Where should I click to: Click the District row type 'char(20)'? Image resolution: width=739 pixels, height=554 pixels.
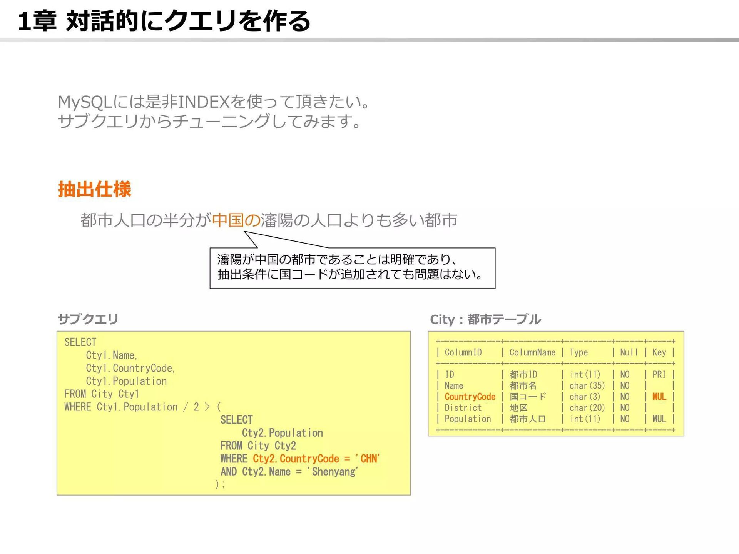coord(587,408)
